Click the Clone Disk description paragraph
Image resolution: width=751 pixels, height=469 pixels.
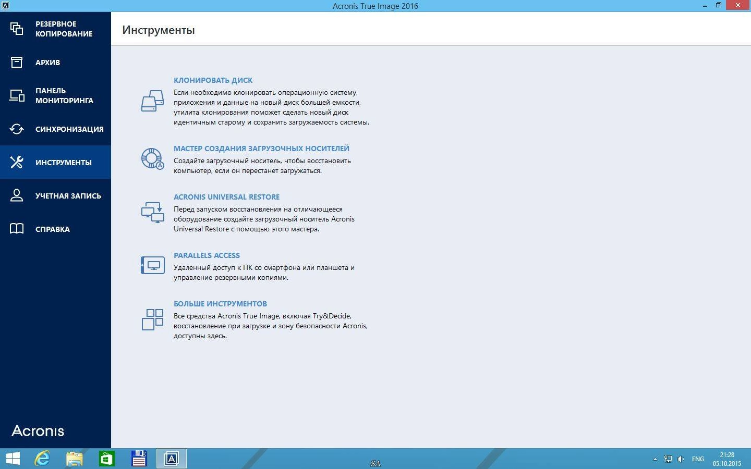[271, 107]
